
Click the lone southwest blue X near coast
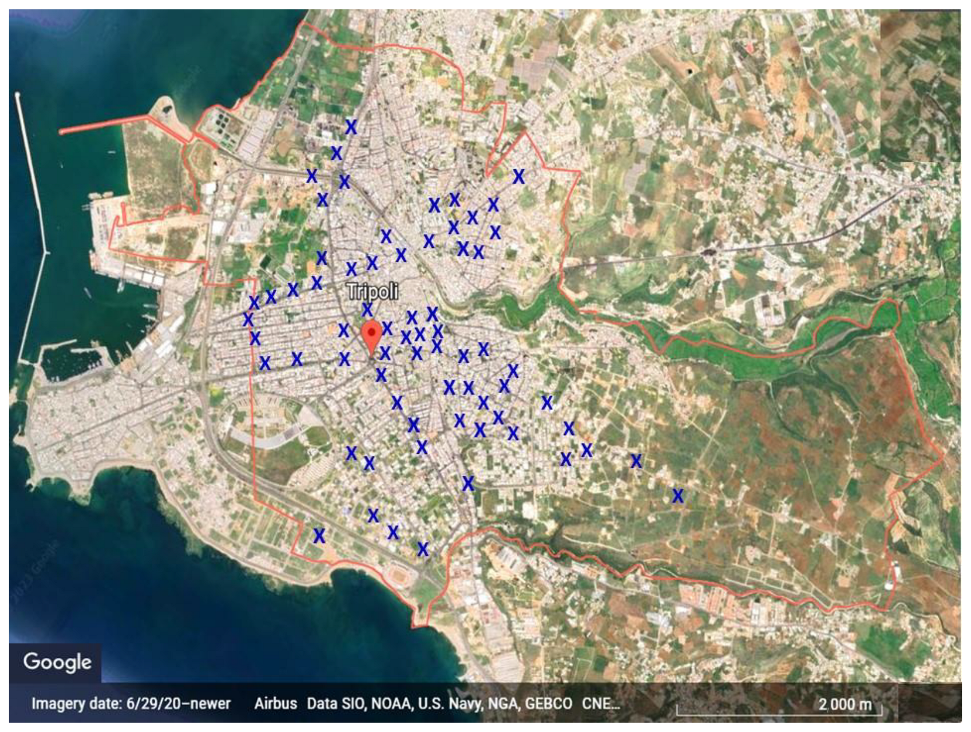pos(319,535)
